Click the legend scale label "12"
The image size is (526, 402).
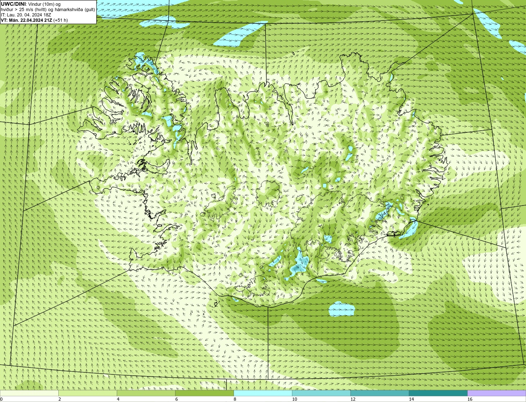[x=353, y=399]
